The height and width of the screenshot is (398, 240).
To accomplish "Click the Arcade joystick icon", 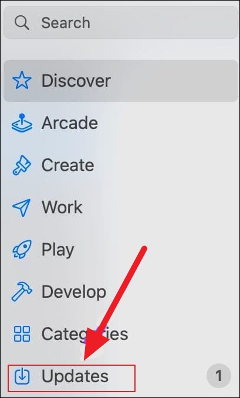I will (22, 123).
